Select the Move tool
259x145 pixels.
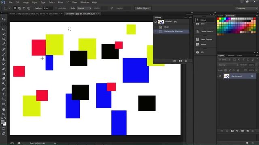(4, 19)
